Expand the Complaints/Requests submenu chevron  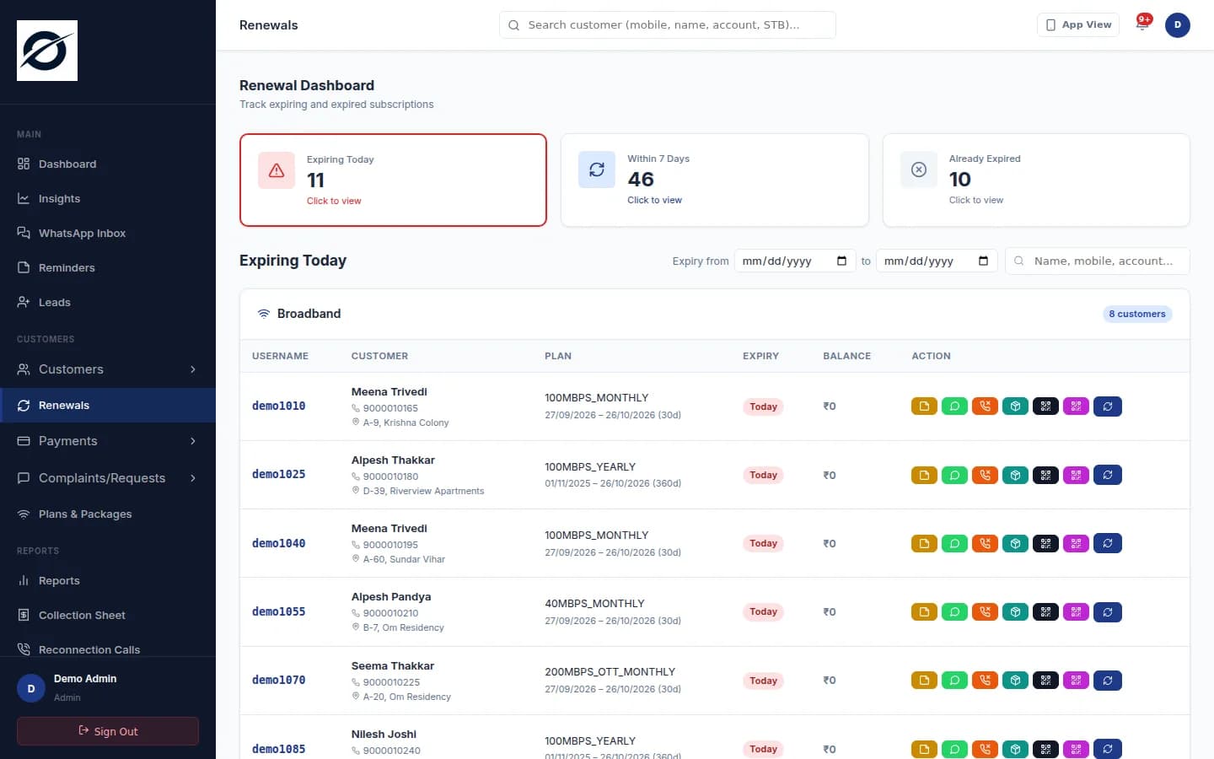pyautogui.click(x=193, y=478)
